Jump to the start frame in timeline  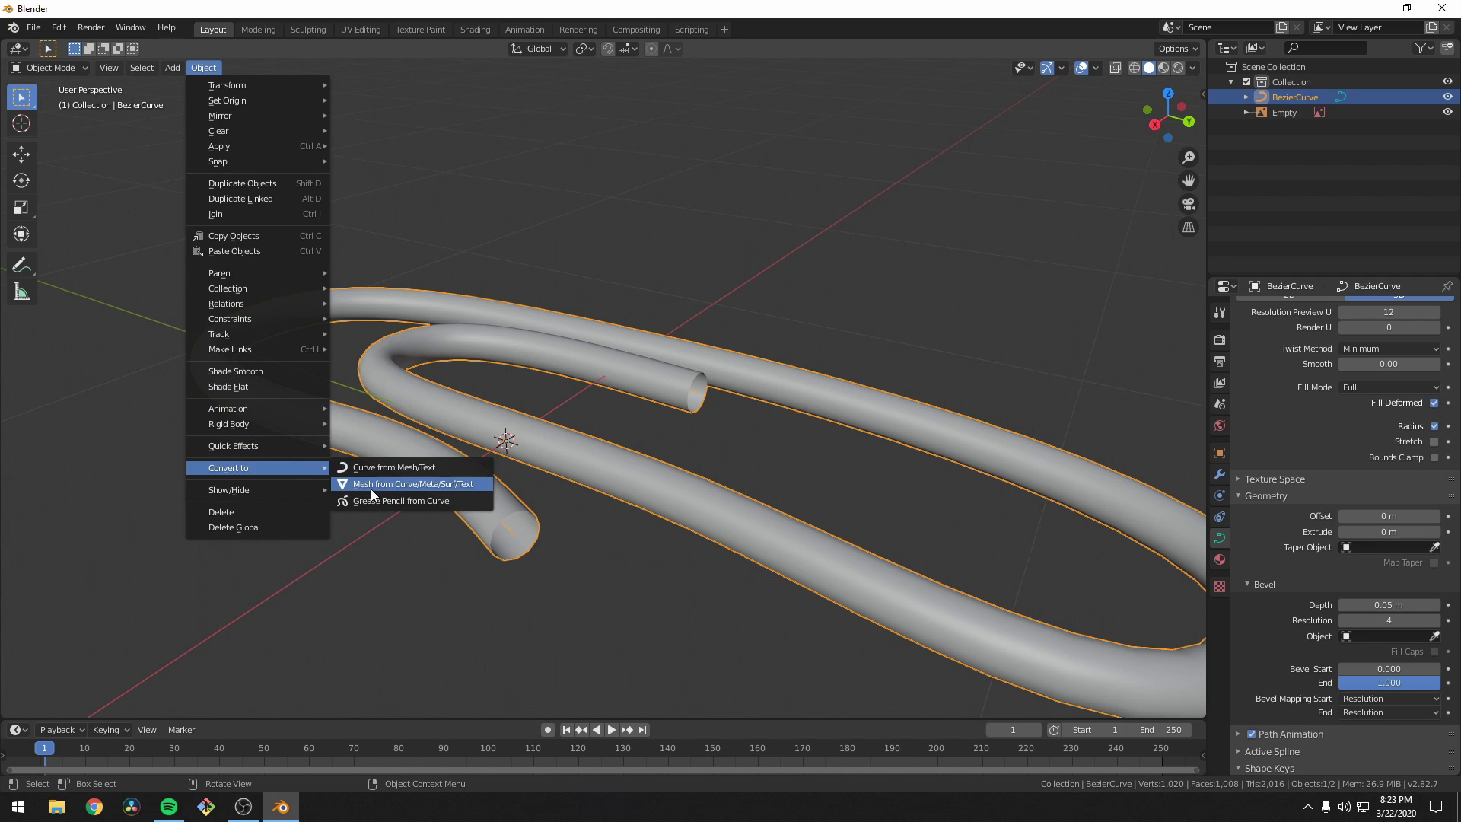click(566, 729)
